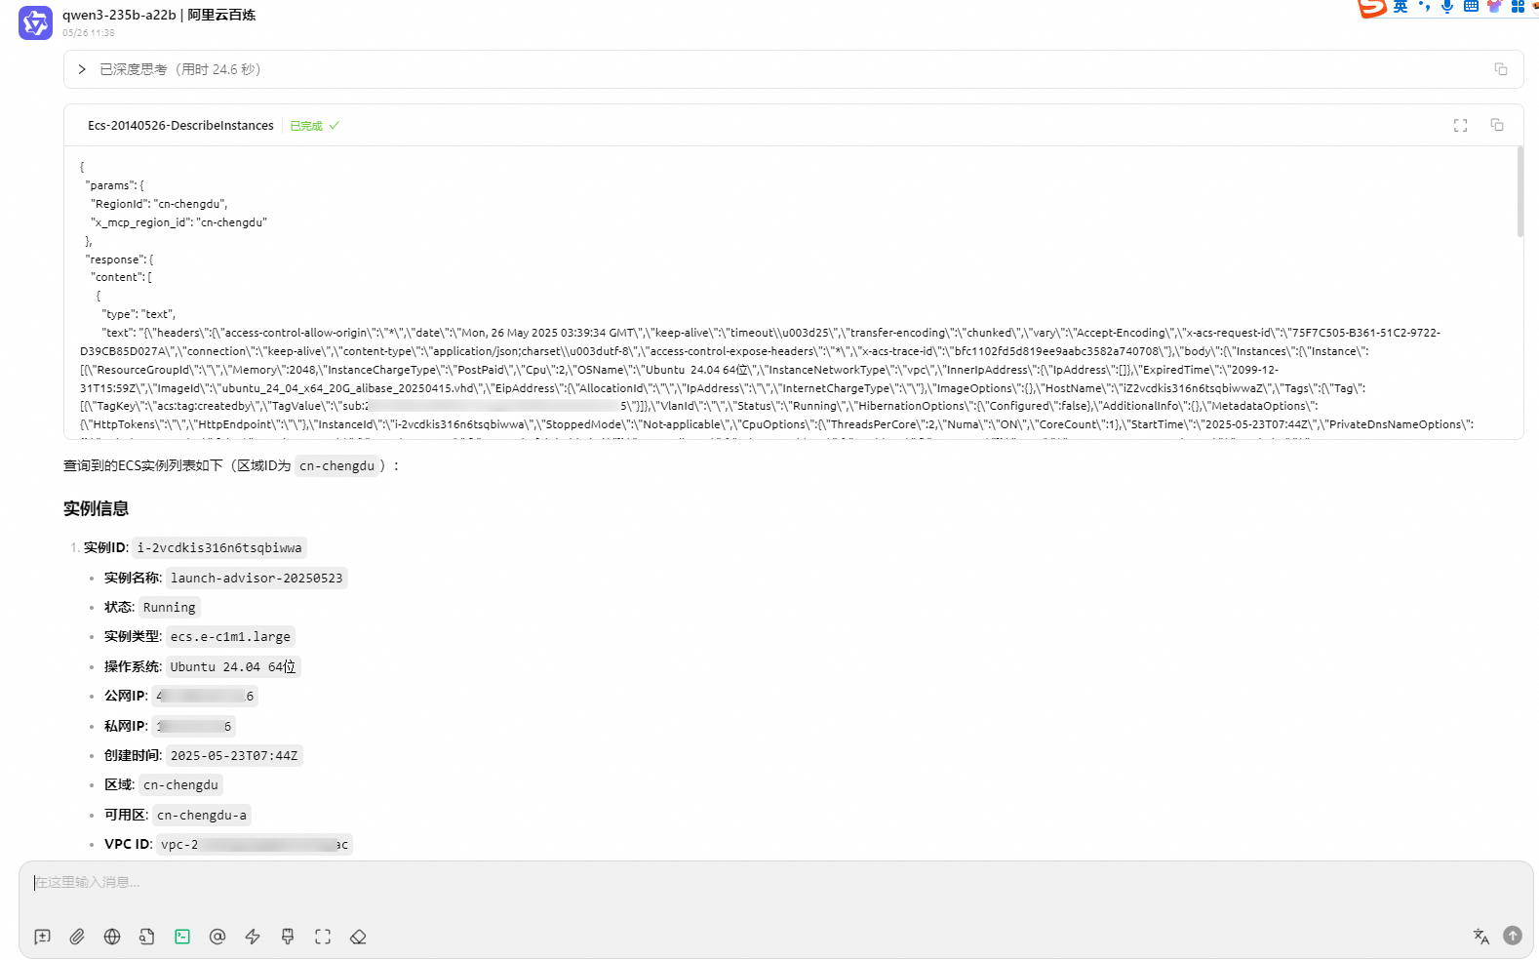Open knowledge base file-search icon
Screen dimensions: 1539x960
[x=147, y=937]
